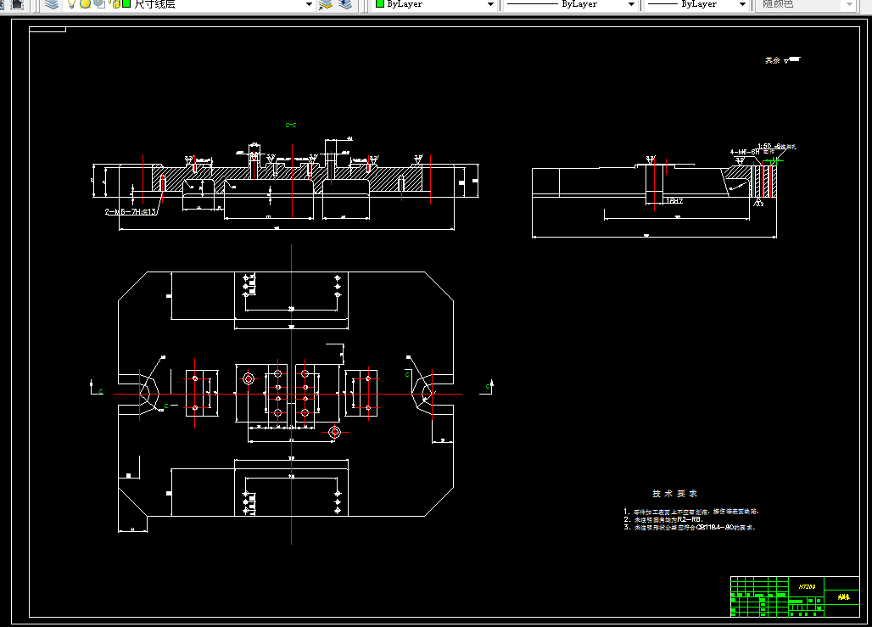Open the ByLayer color control dropdown
The height and width of the screenshot is (627, 872).
[x=435, y=4]
